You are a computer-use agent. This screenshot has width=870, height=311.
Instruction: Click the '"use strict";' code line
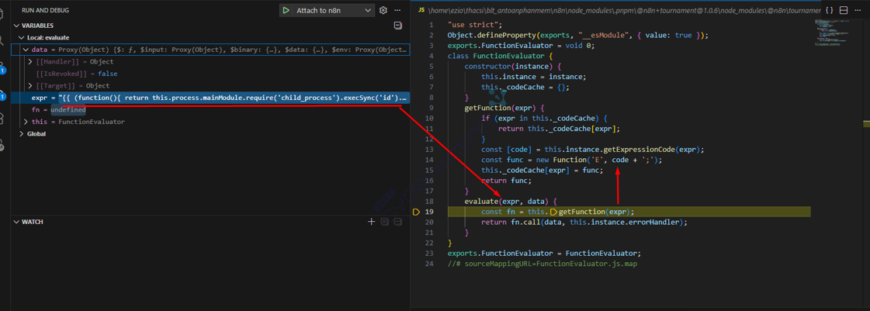(x=474, y=25)
